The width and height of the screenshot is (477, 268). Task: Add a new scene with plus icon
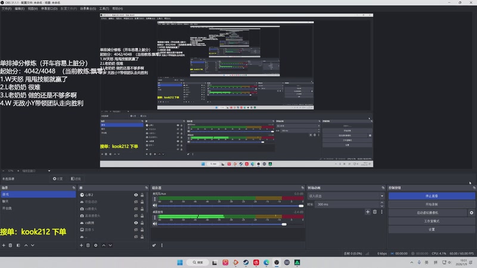pyautogui.click(x=4, y=245)
